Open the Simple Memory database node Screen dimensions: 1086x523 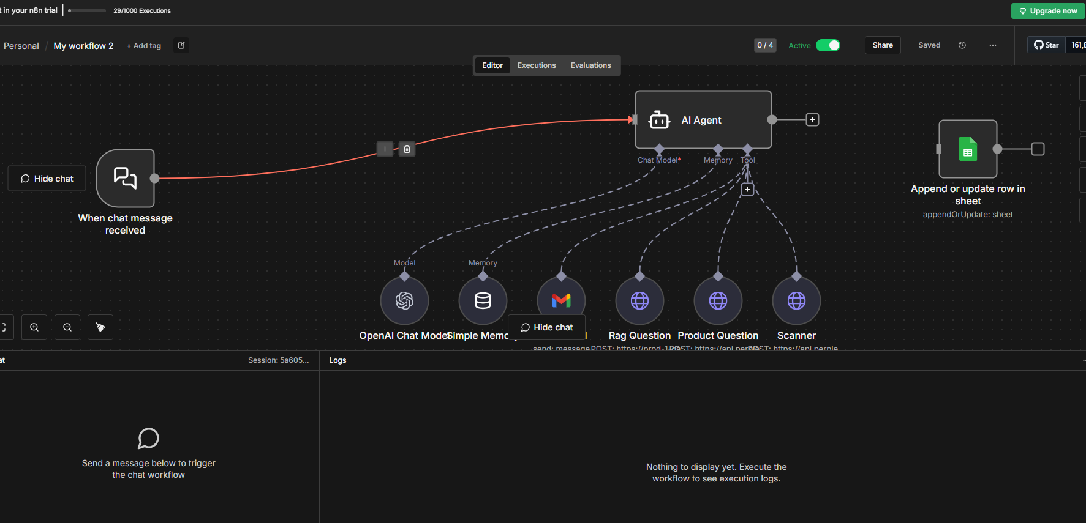pos(483,300)
